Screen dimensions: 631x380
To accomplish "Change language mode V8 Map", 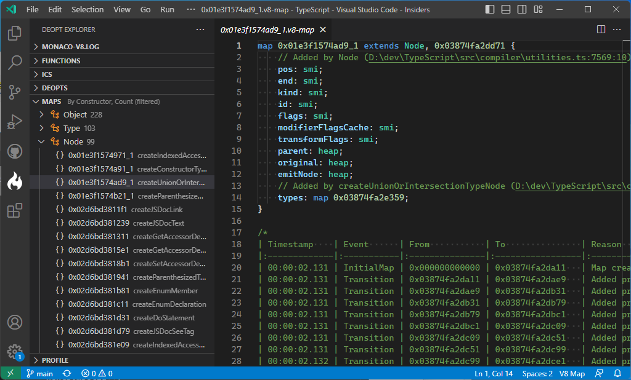I will [572, 374].
